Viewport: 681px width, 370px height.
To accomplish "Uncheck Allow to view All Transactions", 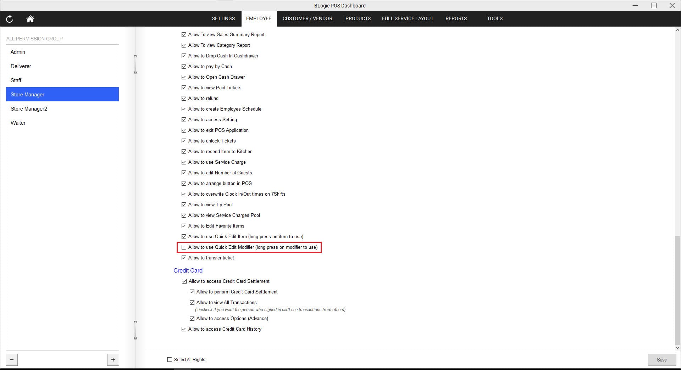I will pyautogui.click(x=192, y=303).
